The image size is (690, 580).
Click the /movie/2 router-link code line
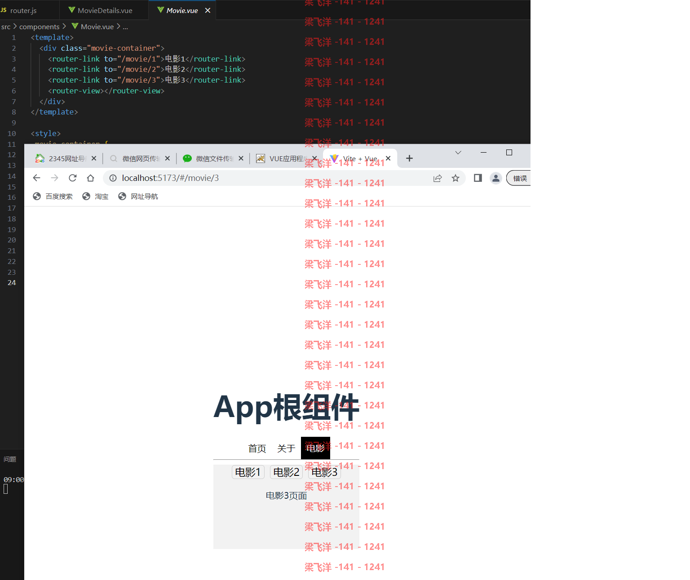point(146,69)
